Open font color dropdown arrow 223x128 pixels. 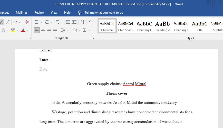(x=28, y=30)
